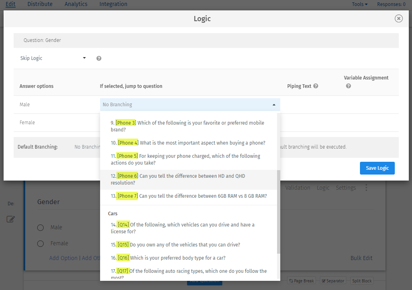Choose option 16 Q16 preferred body type
Image resolution: width=412 pixels, height=290 pixels.
click(x=189, y=258)
